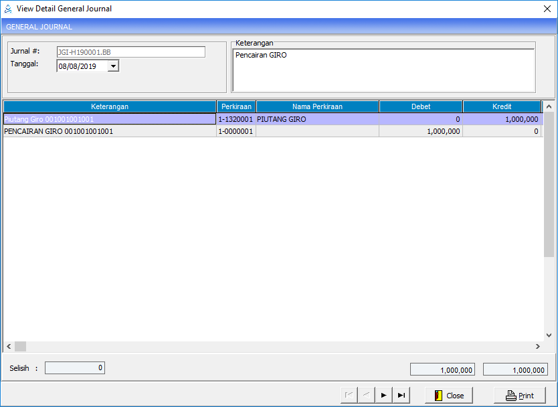558x407 pixels.
Task: Close the window with title bar X
Action: (547, 9)
